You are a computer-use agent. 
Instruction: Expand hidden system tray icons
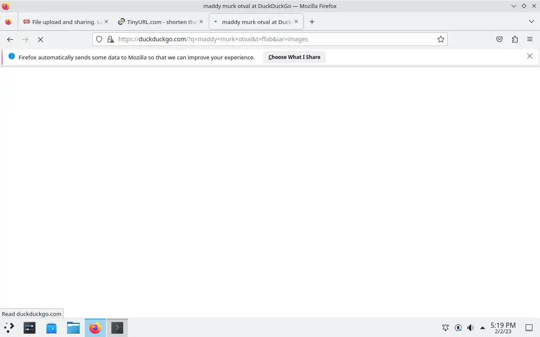483,327
